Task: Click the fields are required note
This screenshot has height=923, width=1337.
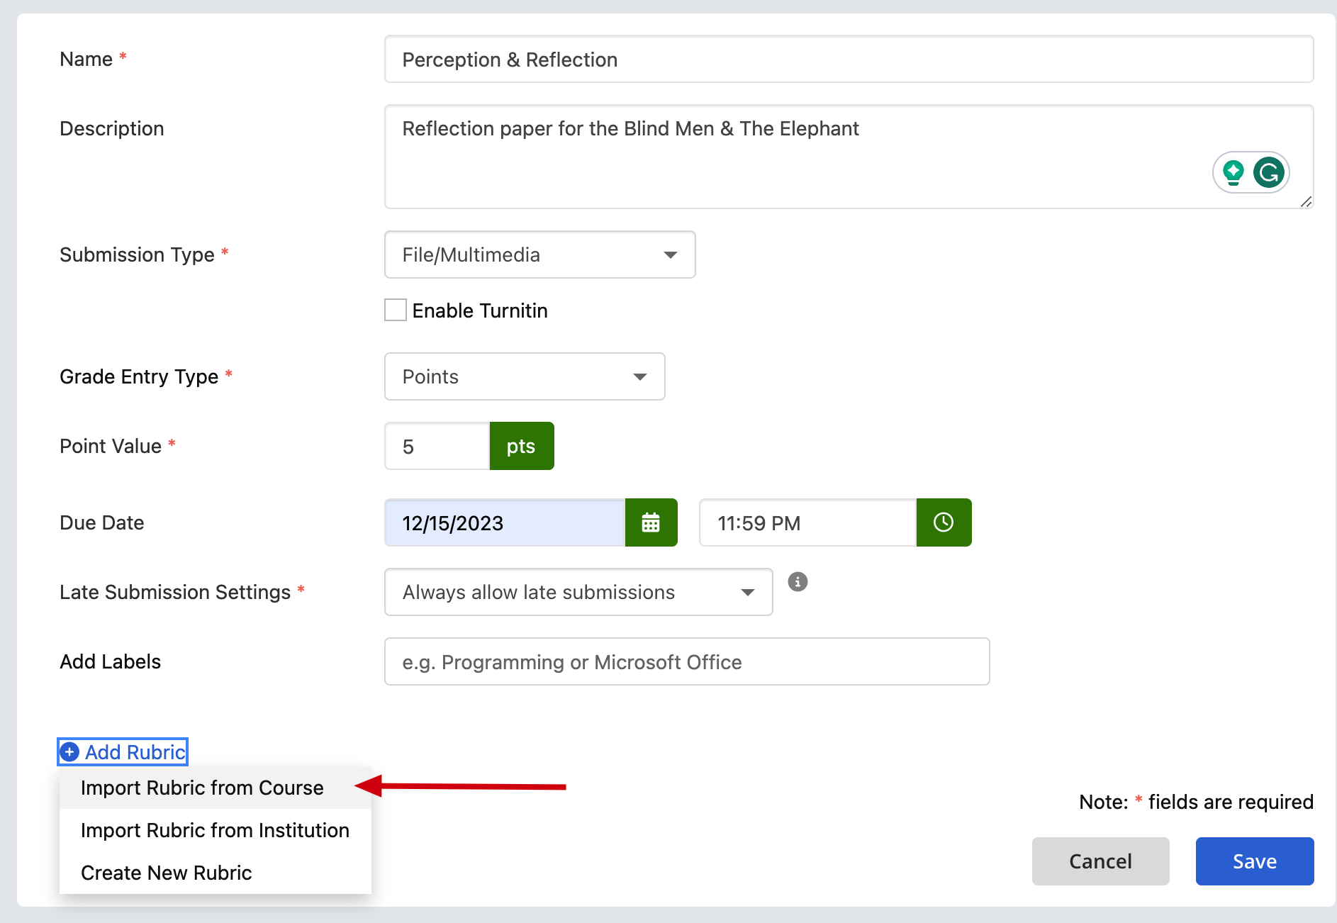Action: pyautogui.click(x=1197, y=802)
